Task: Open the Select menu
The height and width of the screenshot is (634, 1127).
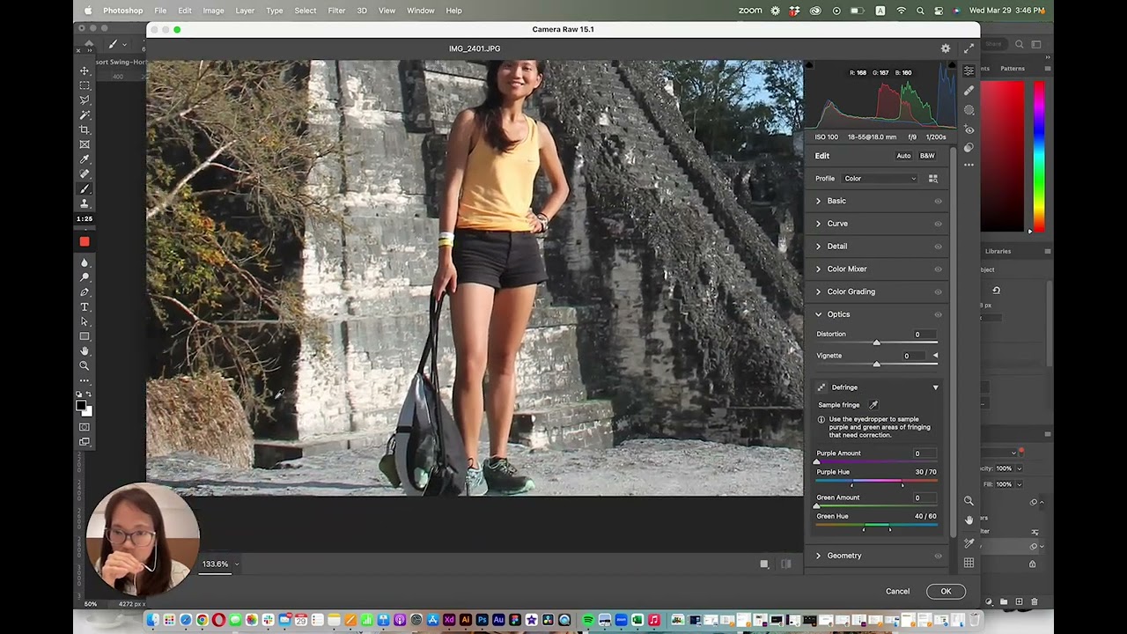Action: pyautogui.click(x=306, y=11)
